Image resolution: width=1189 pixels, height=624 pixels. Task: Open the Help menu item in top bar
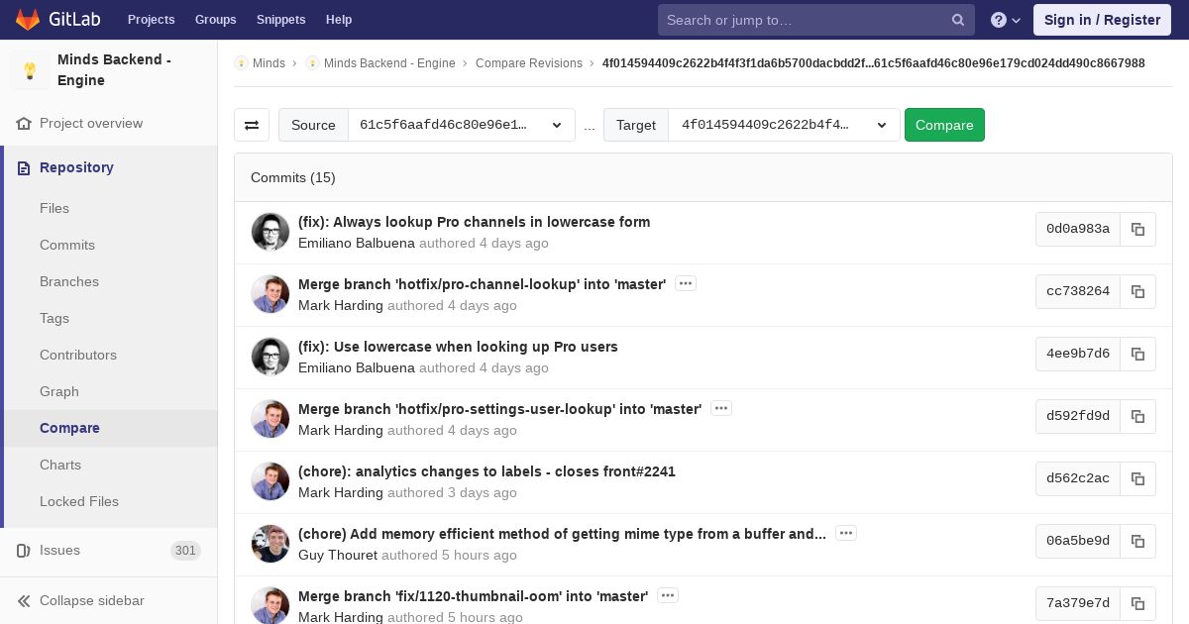[339, 20]
